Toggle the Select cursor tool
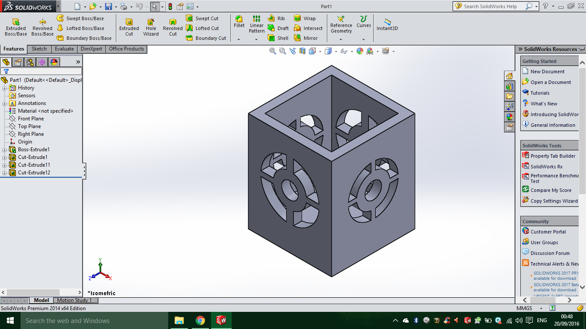The width and height of the screenshot is (586, 329). pyautogui.click(x=154, y=6)
